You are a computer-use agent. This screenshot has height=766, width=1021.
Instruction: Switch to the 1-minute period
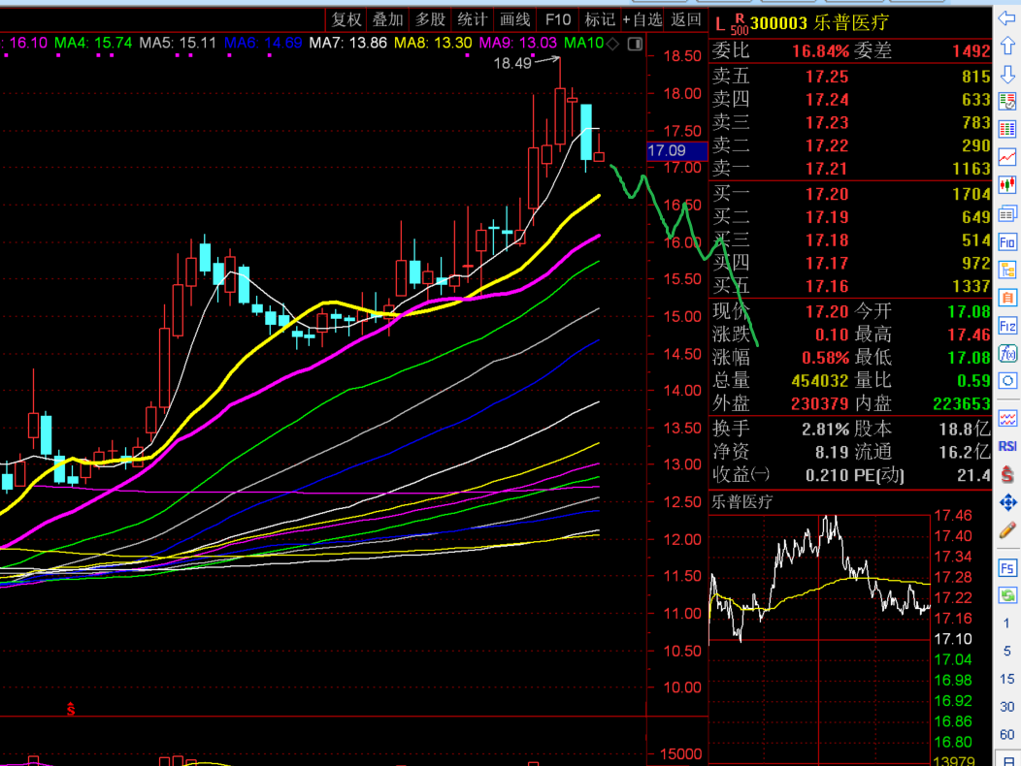[x=1006, y=623]
